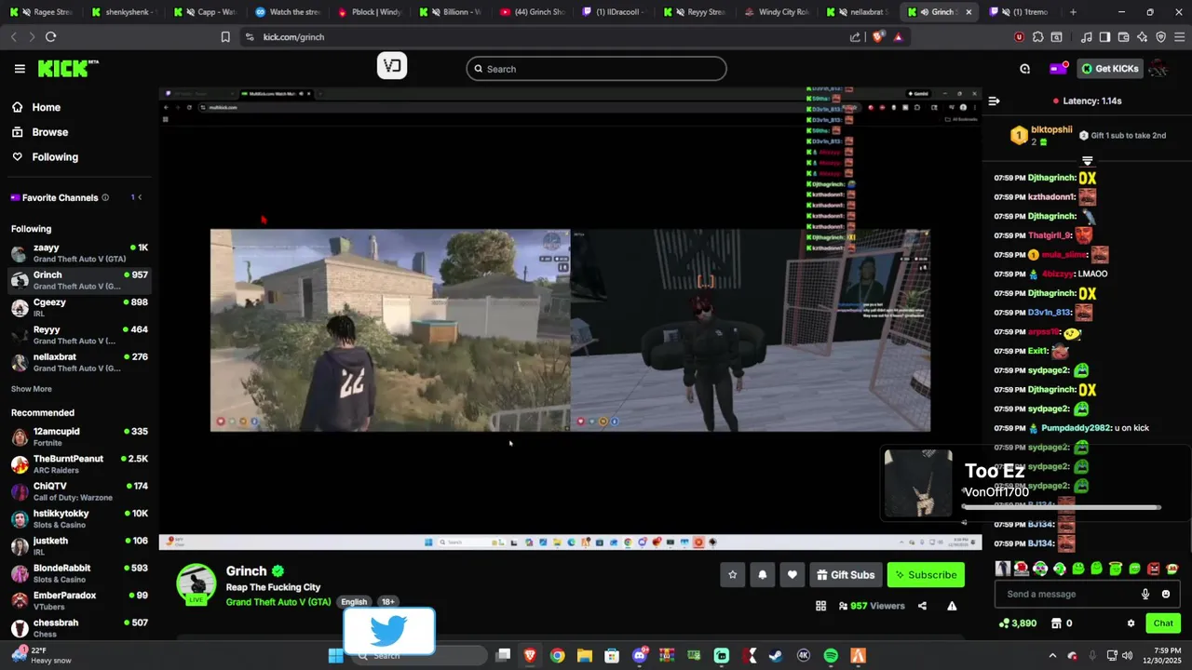Open Windows Start menu
The width and height of the screenshot is (1192, 670).
[x=335, y=655]
